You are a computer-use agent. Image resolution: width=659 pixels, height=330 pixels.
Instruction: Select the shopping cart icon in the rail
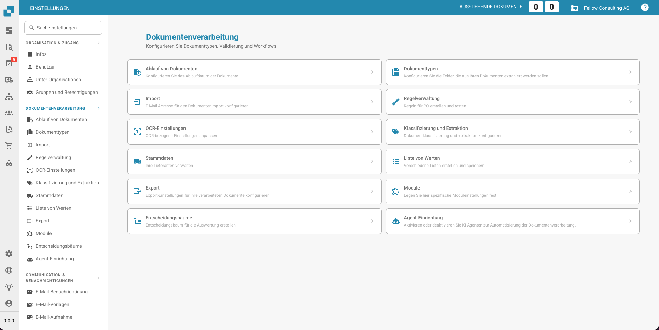point(9,146)
